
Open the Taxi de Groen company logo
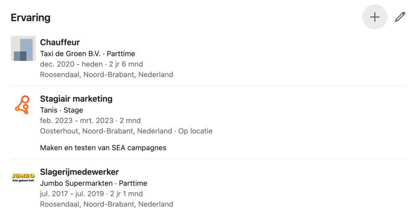tap(23, 48)
